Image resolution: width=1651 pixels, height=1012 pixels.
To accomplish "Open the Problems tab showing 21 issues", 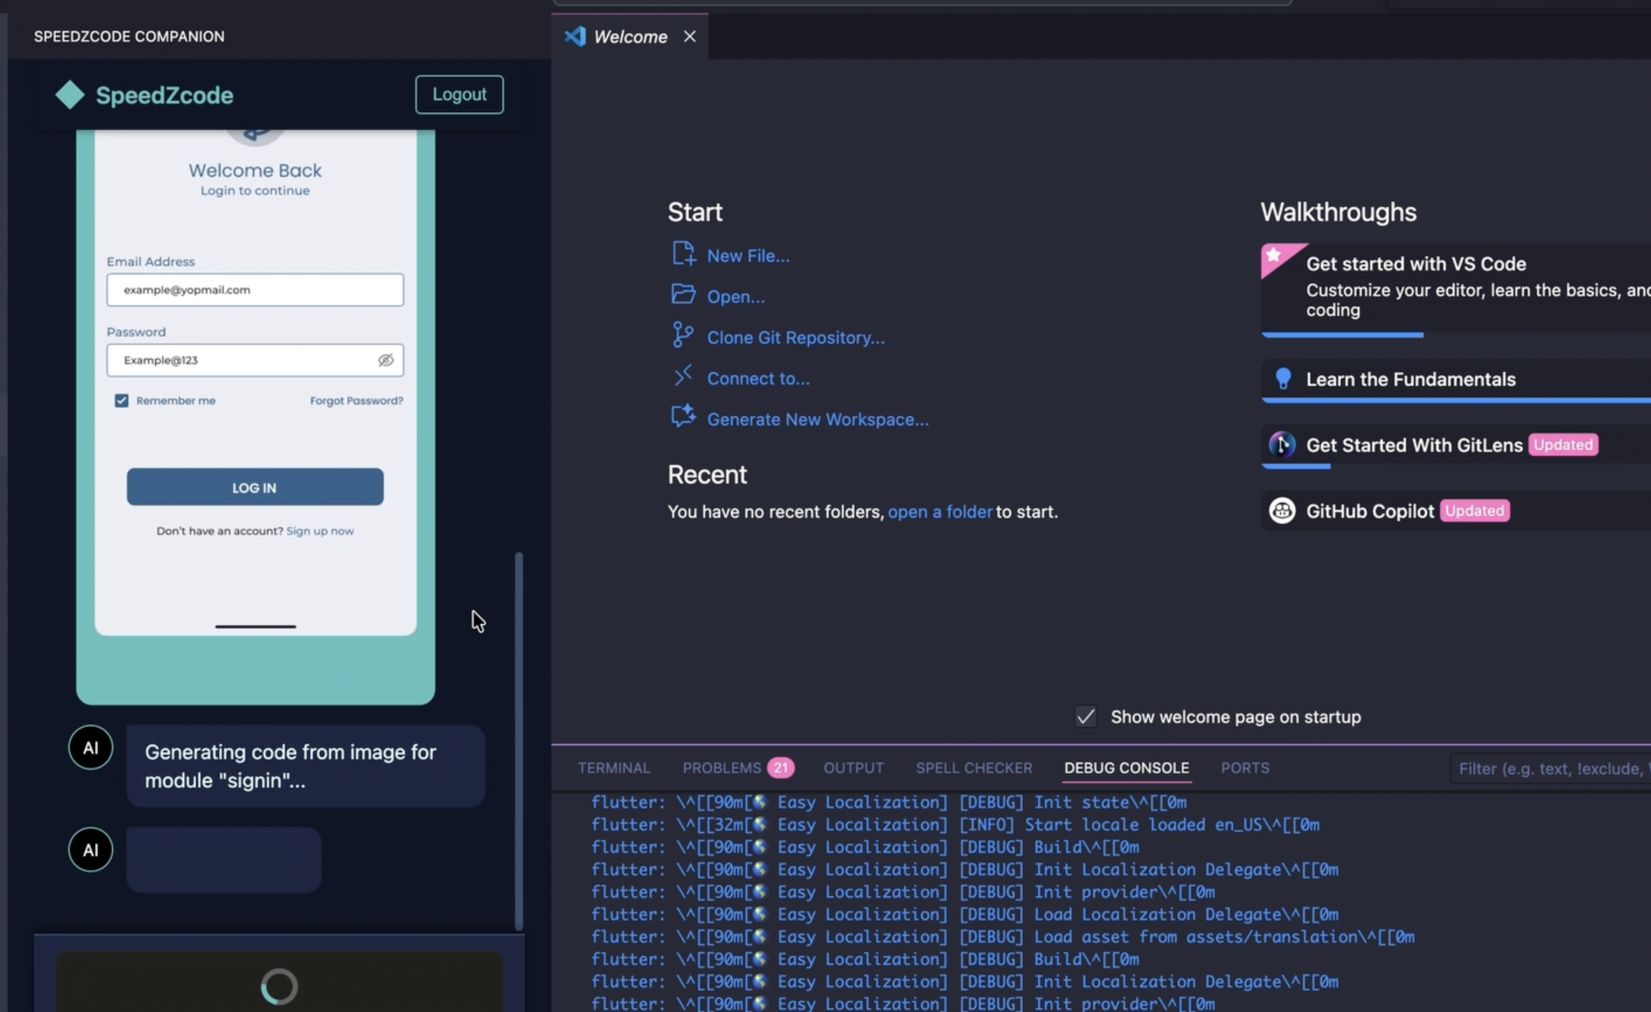I will pyautogui.click(x=723, y=768).
